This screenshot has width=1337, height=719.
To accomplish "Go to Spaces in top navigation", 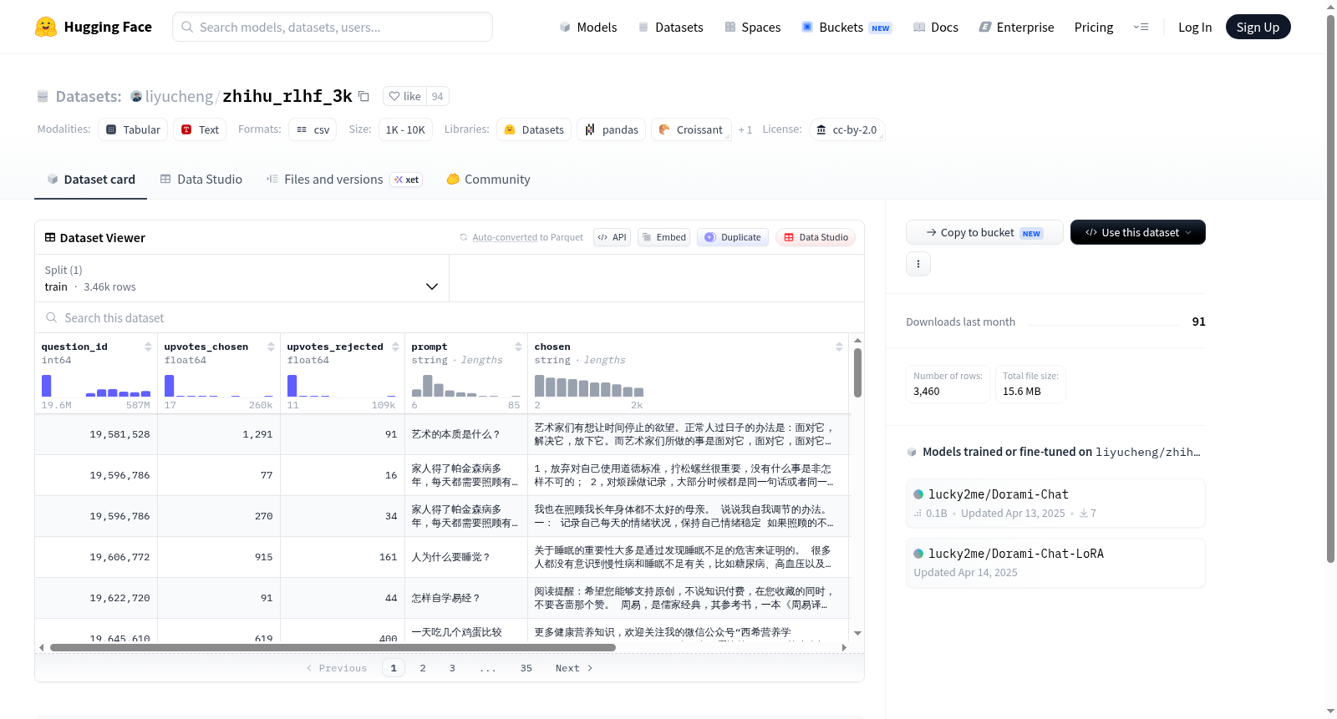I will click(752, 27).
